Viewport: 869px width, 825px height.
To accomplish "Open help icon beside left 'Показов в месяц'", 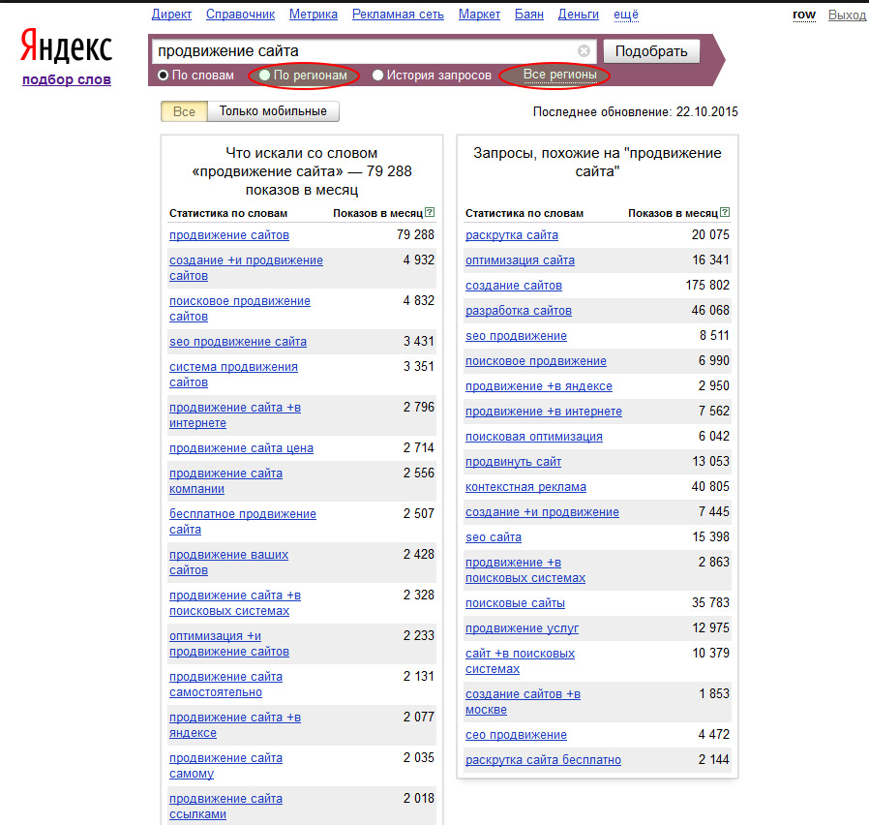I will [x=430, y=212].
